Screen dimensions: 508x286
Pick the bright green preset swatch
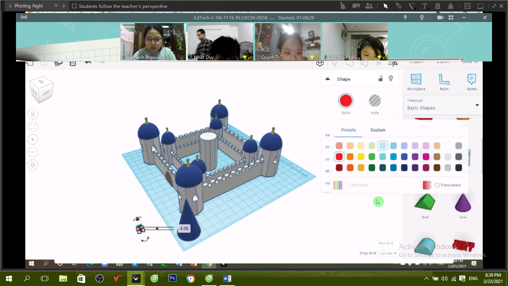pyautogui.click(x=372, y=157)
